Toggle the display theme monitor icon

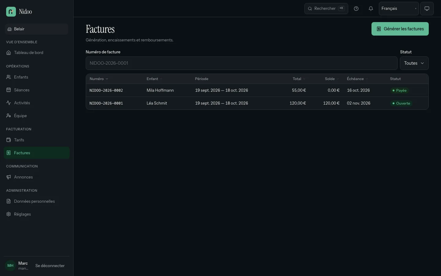pyautogui.click(x=427, y=9)
